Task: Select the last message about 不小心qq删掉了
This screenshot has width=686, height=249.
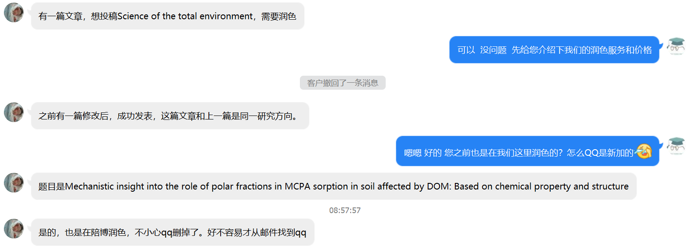Action: click(x=172, y=232)
